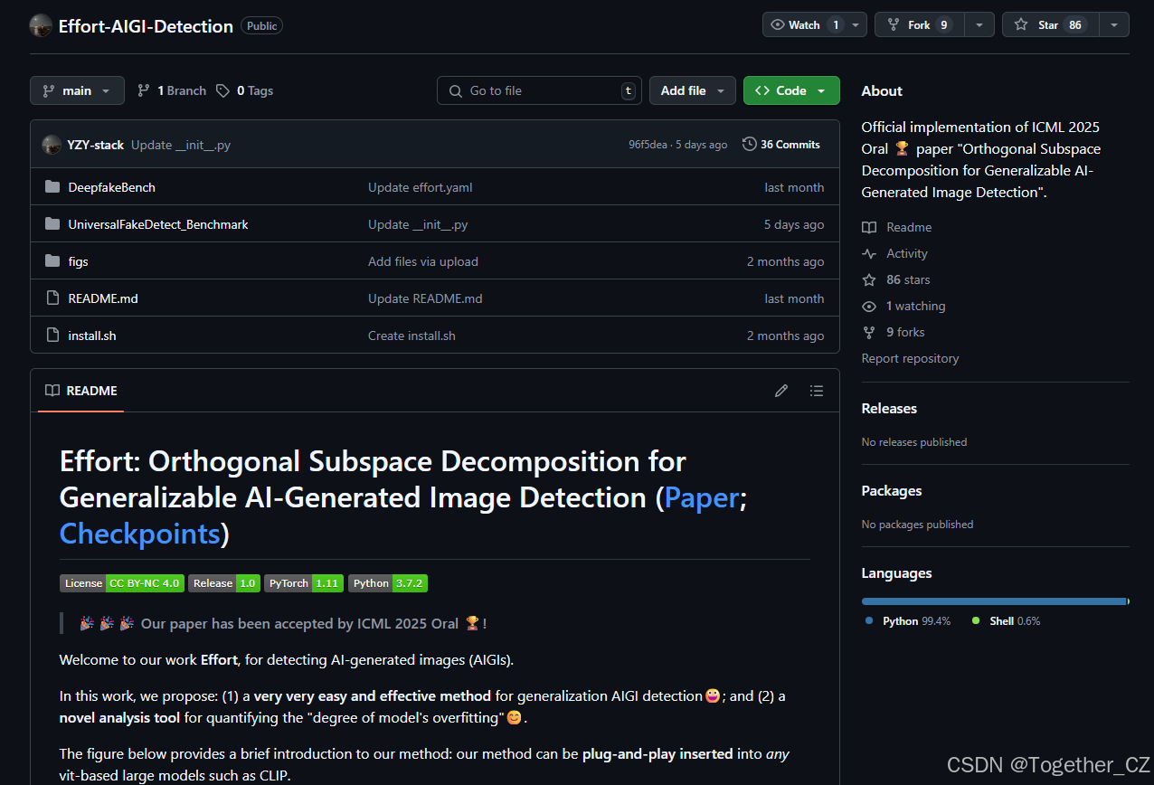Open the Add file dropdown
The width and height of the screenshot is (1154, 785).
pos(692,90)
